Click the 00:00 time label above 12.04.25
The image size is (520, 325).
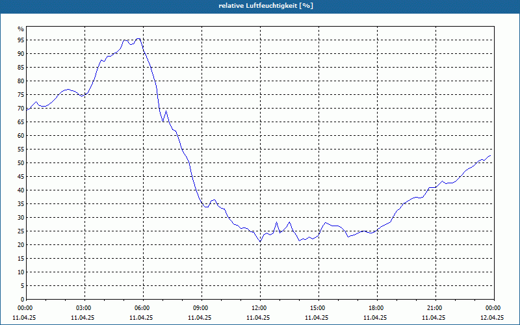493,308
